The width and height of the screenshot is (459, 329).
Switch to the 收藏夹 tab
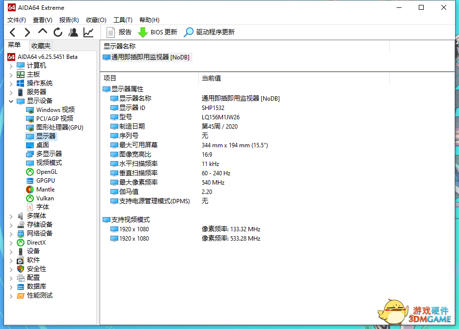point(41,46)
